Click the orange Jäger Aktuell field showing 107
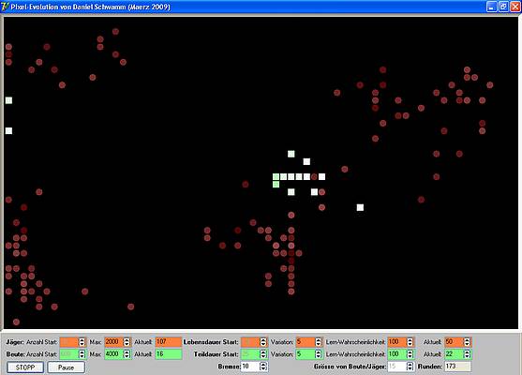This screenshot has height=375, width=522. 169,342
